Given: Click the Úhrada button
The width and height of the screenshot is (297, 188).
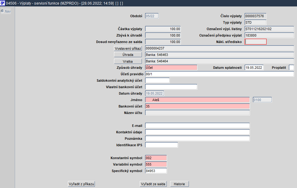Looking at the screenshot, I should (x=128, y=55).
